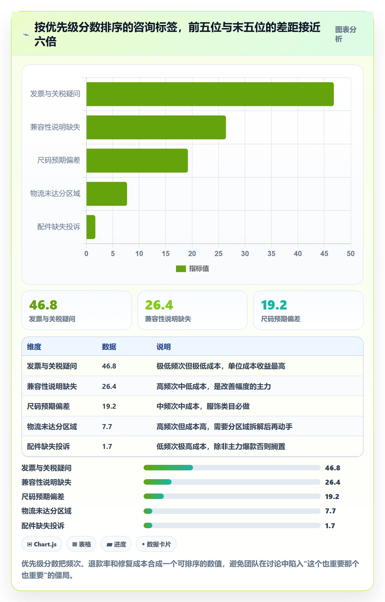The image size is (385, 602).
Task: Click the 尺码预期偏差 progress bar
Action: (x=232, y=496)
